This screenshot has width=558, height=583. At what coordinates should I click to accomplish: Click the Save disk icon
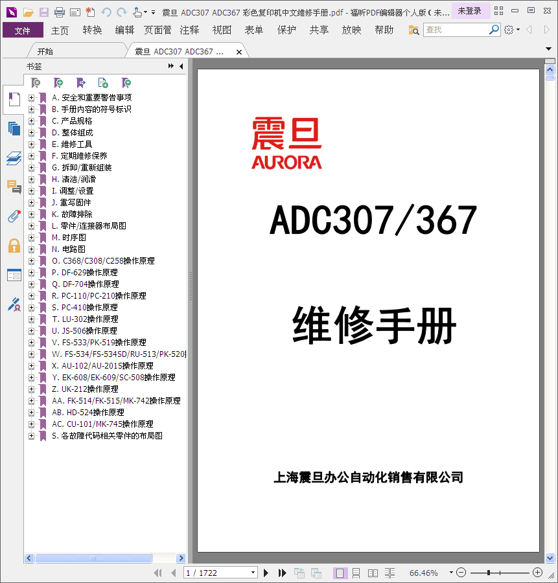(x=44, y=12)
